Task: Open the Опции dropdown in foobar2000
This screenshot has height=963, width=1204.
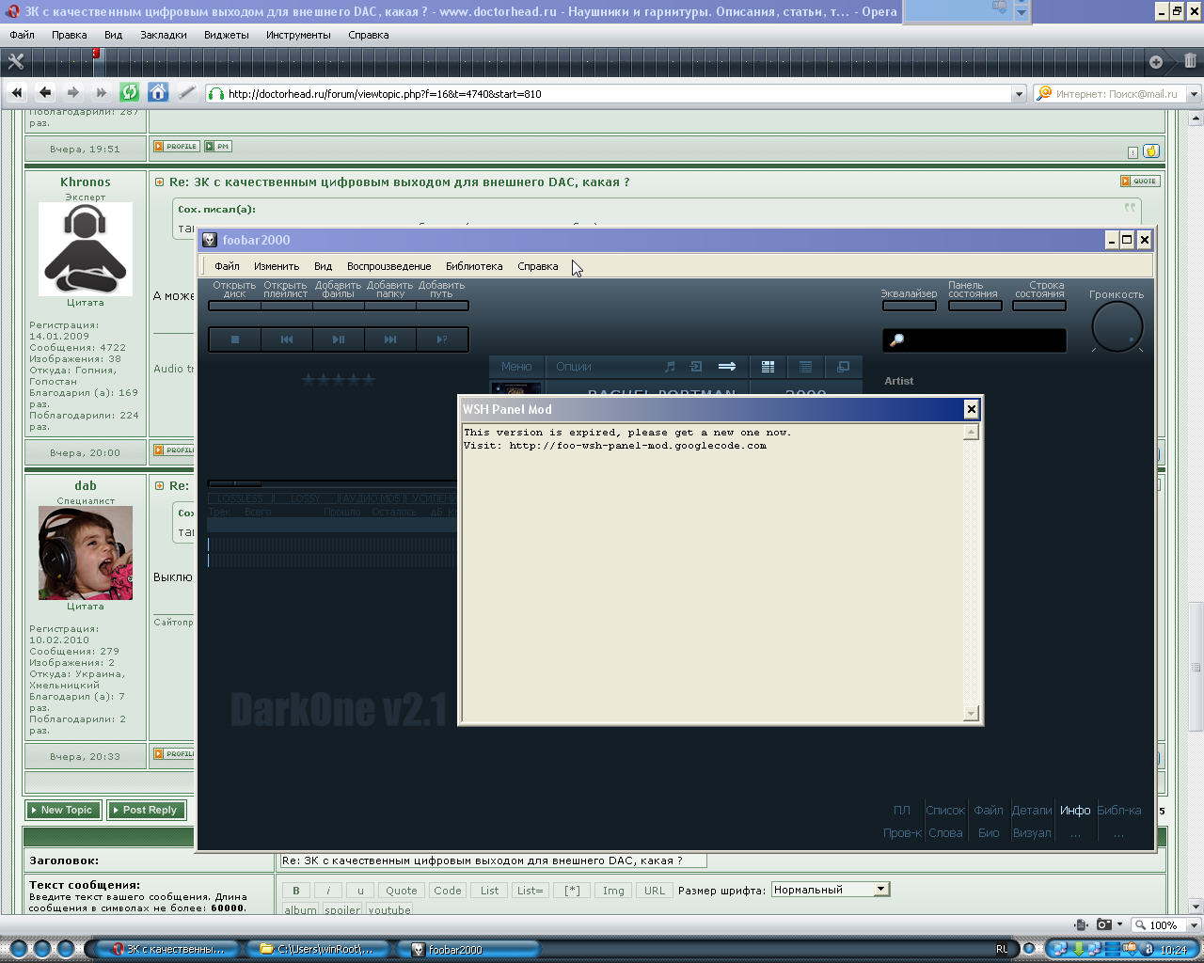Action: tap(574, 367)
